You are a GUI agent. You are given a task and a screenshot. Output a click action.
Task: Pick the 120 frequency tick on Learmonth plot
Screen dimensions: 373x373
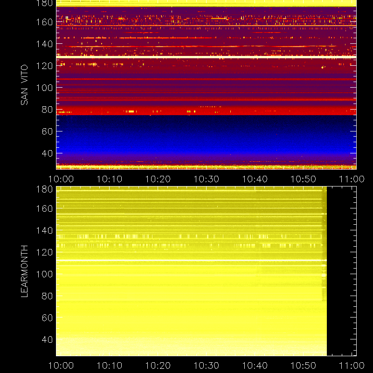pos(44,252)
